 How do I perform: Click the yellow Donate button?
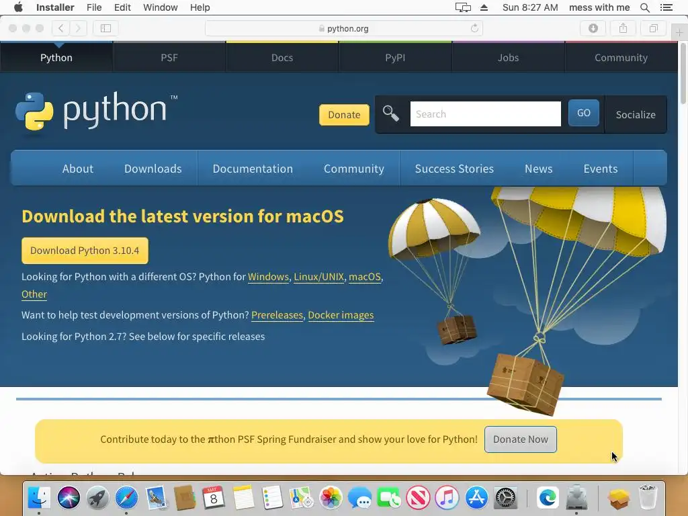344,114
